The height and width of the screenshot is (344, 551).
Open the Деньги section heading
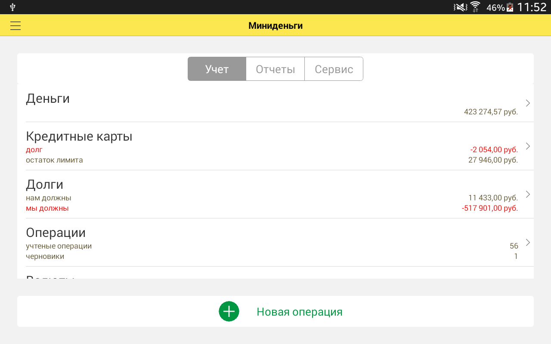click(48, 99)
